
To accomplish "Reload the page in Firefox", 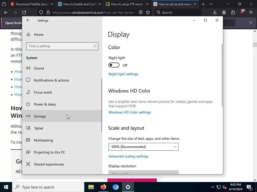I will [24, 12].
